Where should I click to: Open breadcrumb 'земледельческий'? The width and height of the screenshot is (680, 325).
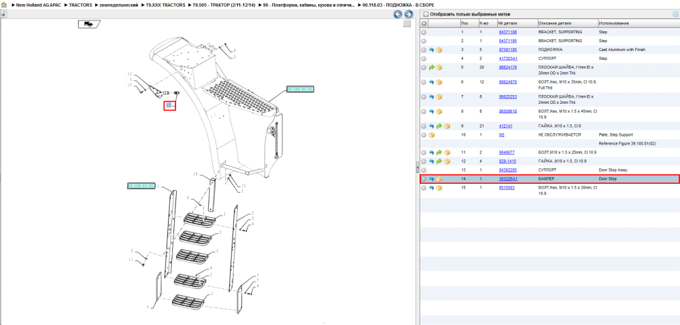click(x=119, y=5)
